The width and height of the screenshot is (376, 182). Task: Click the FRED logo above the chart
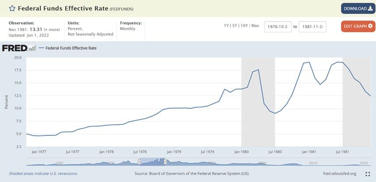point(15,48)
